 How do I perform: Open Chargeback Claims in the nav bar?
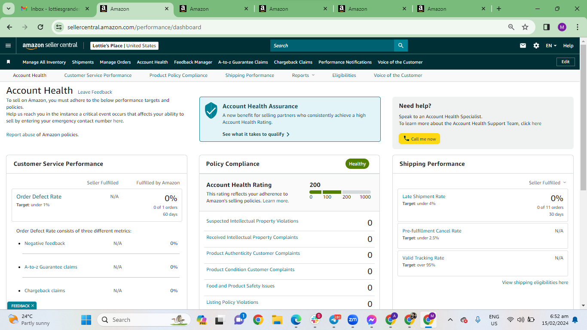tap(293, 62)
